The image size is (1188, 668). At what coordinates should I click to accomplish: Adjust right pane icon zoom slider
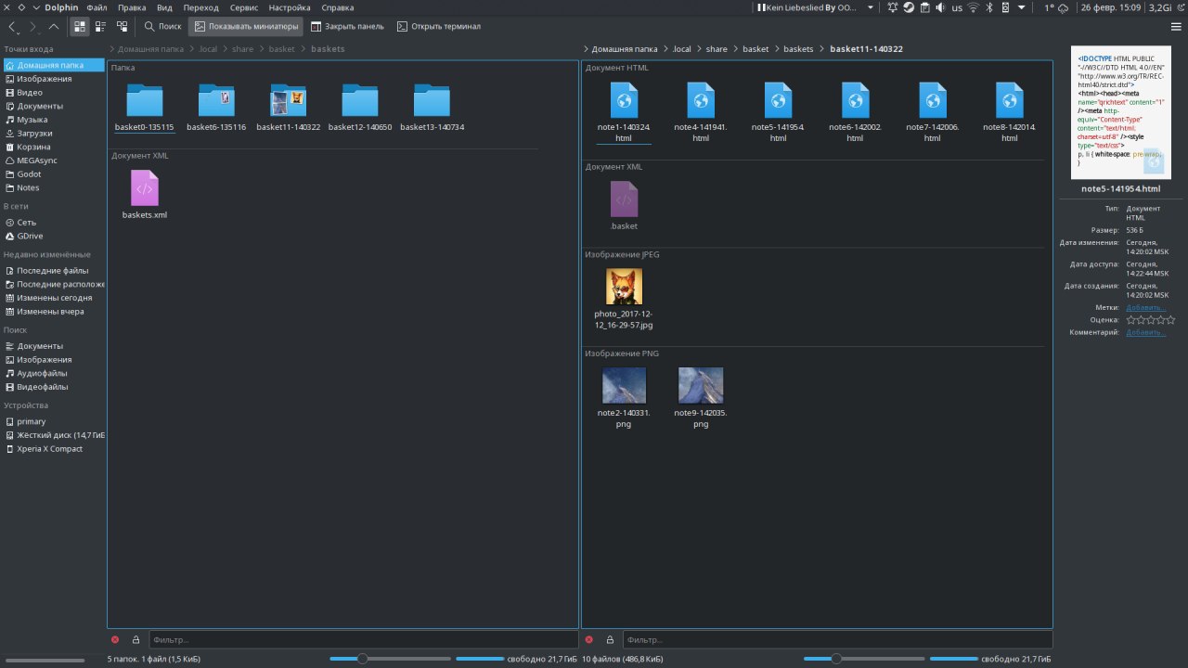[x=864, y=659]
